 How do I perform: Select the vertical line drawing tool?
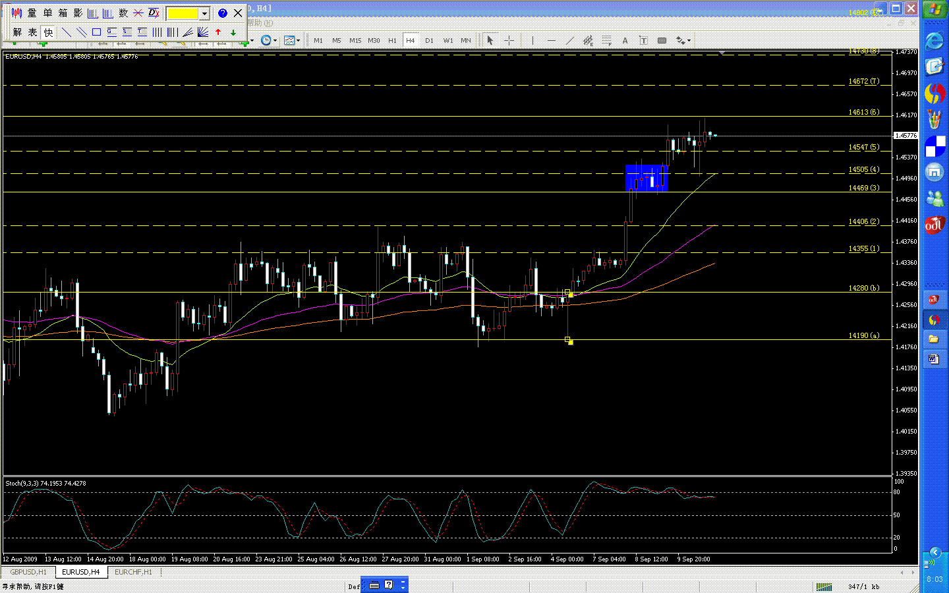[x=532, y=40]
